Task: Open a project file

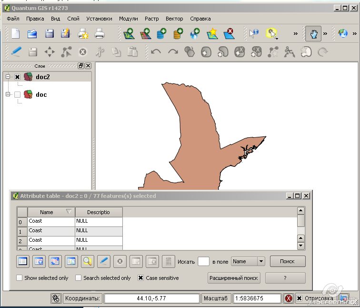Action: pos(32,33)
